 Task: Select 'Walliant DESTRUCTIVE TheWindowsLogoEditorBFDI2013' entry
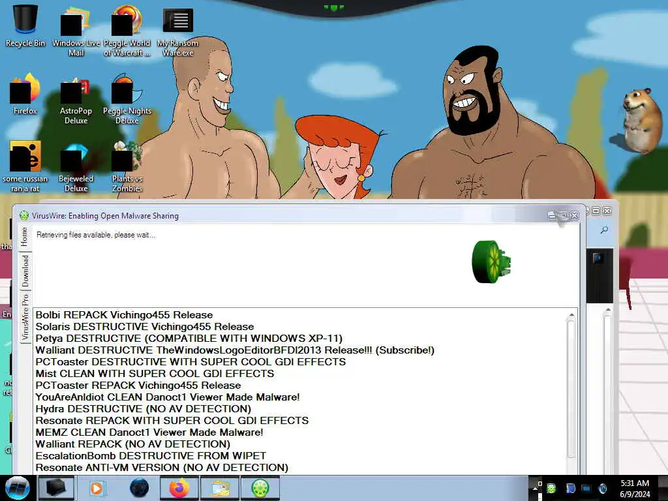(235, 350)
